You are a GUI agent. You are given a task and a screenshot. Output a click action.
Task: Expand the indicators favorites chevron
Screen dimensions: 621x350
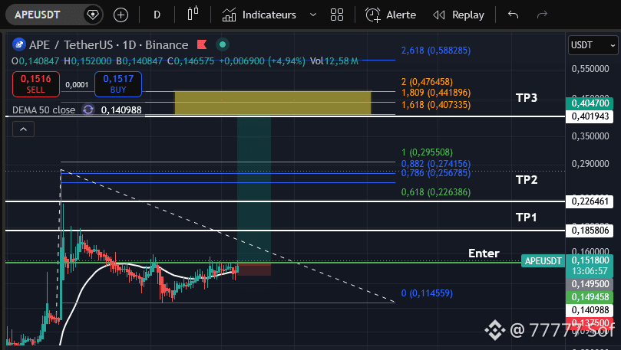pyautogui.click(x=313, y=15)
